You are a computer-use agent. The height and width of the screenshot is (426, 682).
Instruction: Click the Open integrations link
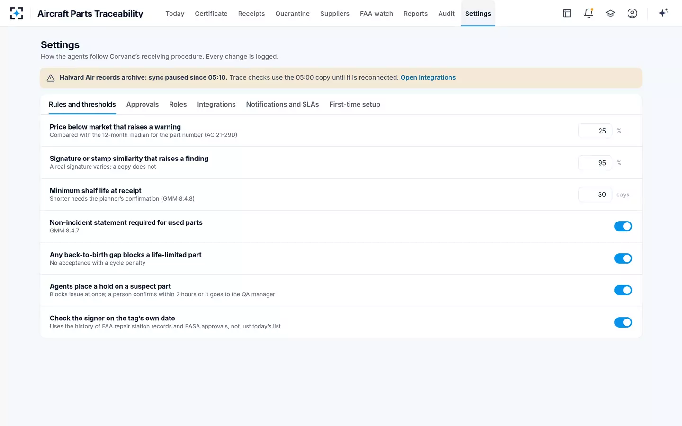coord(428,77)
